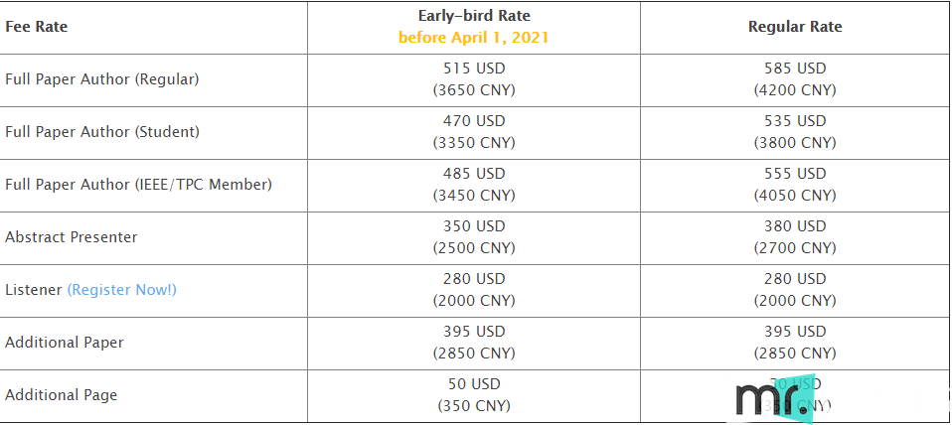
Task: Click the 395 USD additional paper regular fee
Action: 795,332
